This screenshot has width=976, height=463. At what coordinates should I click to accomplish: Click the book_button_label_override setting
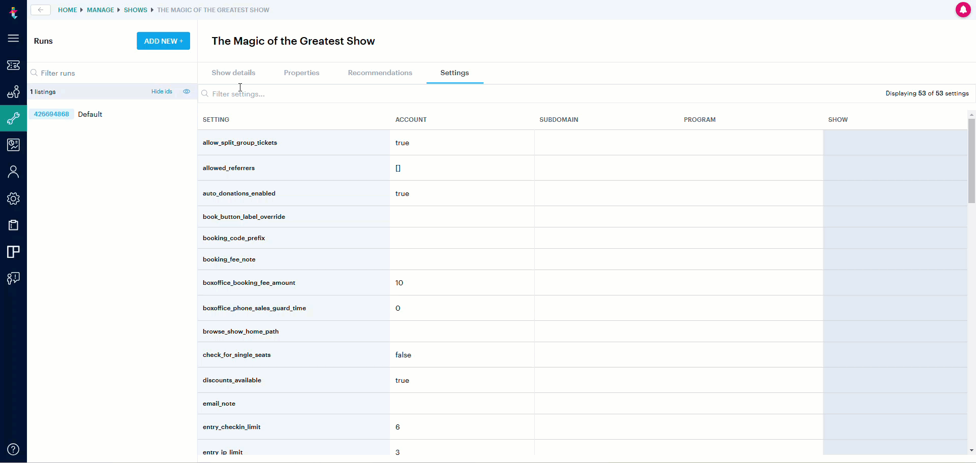[244, 217]
